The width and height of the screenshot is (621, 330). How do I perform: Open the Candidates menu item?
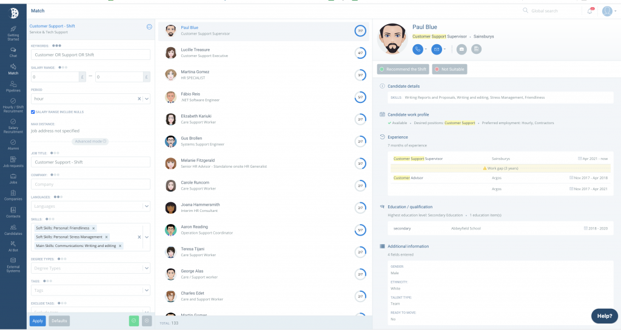[x=13, y=229]
